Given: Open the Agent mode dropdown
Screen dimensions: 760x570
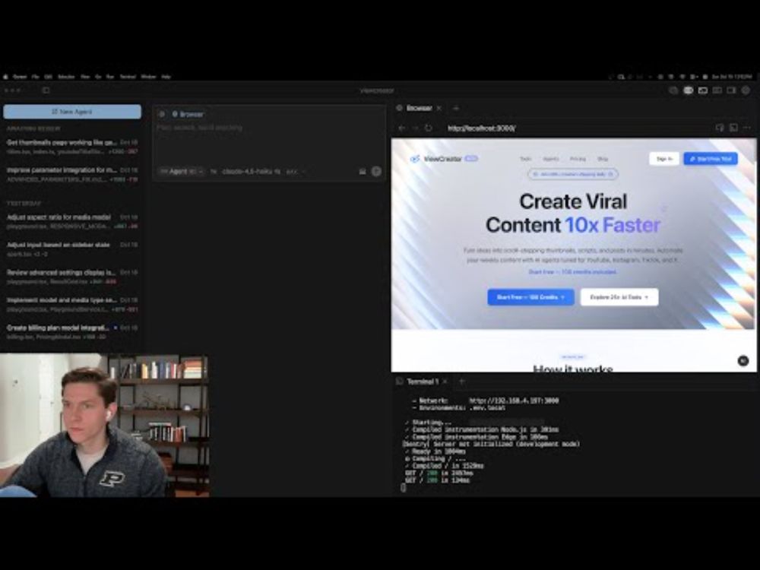Looking at the screenshot, I should tap(182, 172).
